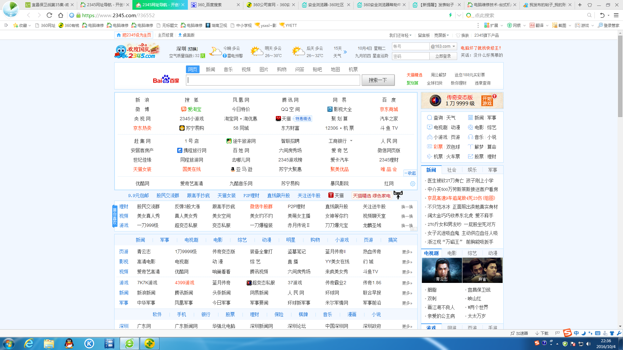Viewport: 623px width, 350px height.
Task: Open the 京东商城 link
Action: [389, 109]
